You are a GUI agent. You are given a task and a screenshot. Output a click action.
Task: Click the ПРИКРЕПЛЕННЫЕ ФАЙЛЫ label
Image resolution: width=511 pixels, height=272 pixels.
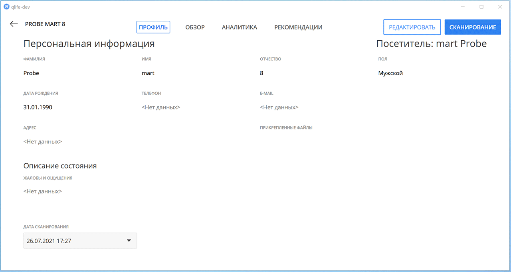[x=286, y=128]
